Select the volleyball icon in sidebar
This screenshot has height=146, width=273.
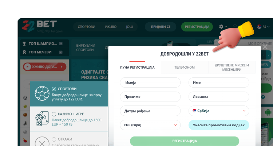[25, 132]
